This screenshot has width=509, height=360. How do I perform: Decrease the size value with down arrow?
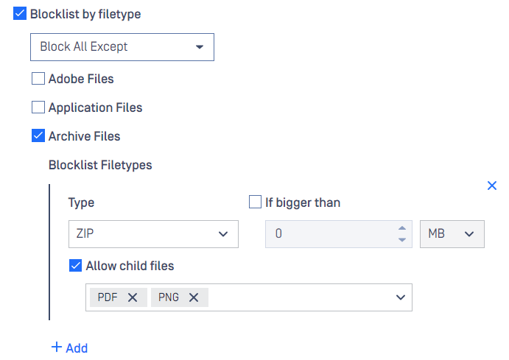[401, 239]
